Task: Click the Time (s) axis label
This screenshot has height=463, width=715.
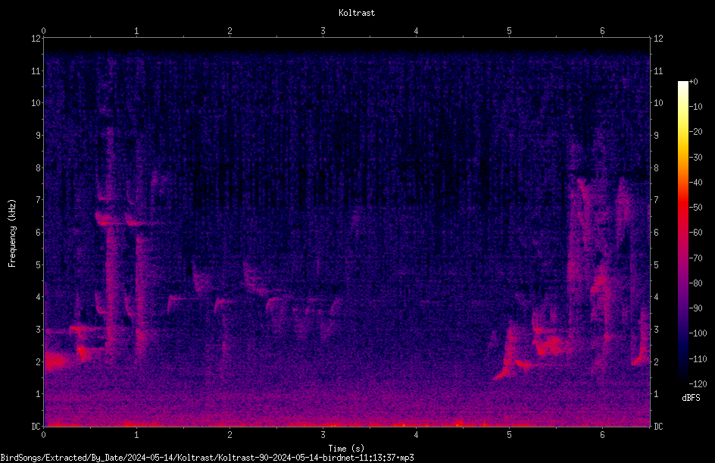Action: click(347, 449)
